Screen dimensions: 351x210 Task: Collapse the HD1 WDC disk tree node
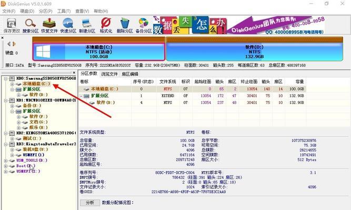[x=6, y=100]
